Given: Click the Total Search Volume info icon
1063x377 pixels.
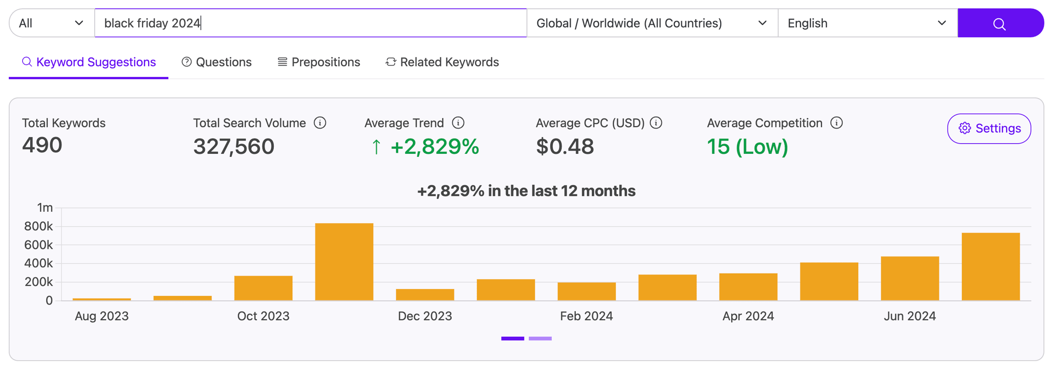Looking at the screenshot, I should coord(320,123).
